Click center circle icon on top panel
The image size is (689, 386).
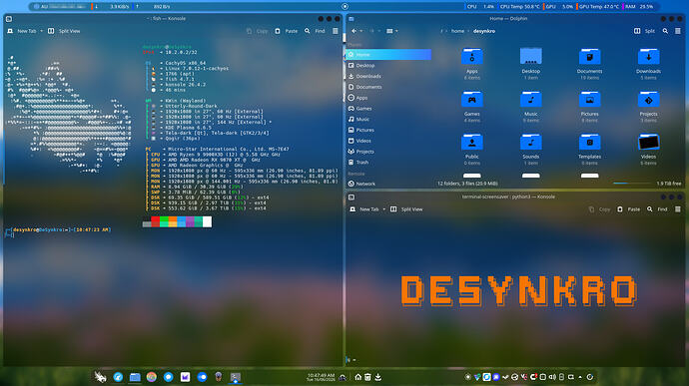(344, 6)
